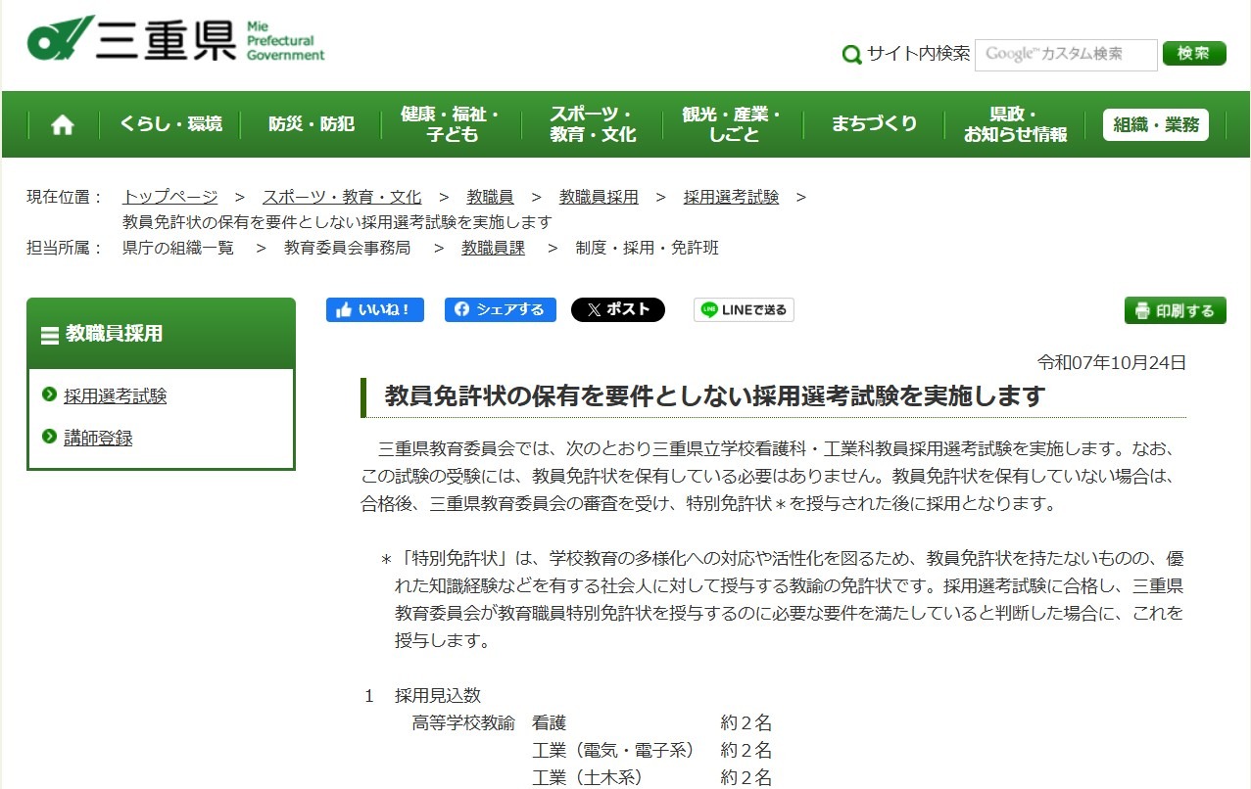Click the search magnifier icon
Viewport: 1251px width, 789px height.
(851, 55)
